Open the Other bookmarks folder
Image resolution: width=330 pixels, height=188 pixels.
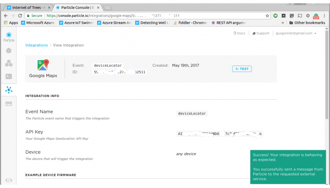click(307, 23)
